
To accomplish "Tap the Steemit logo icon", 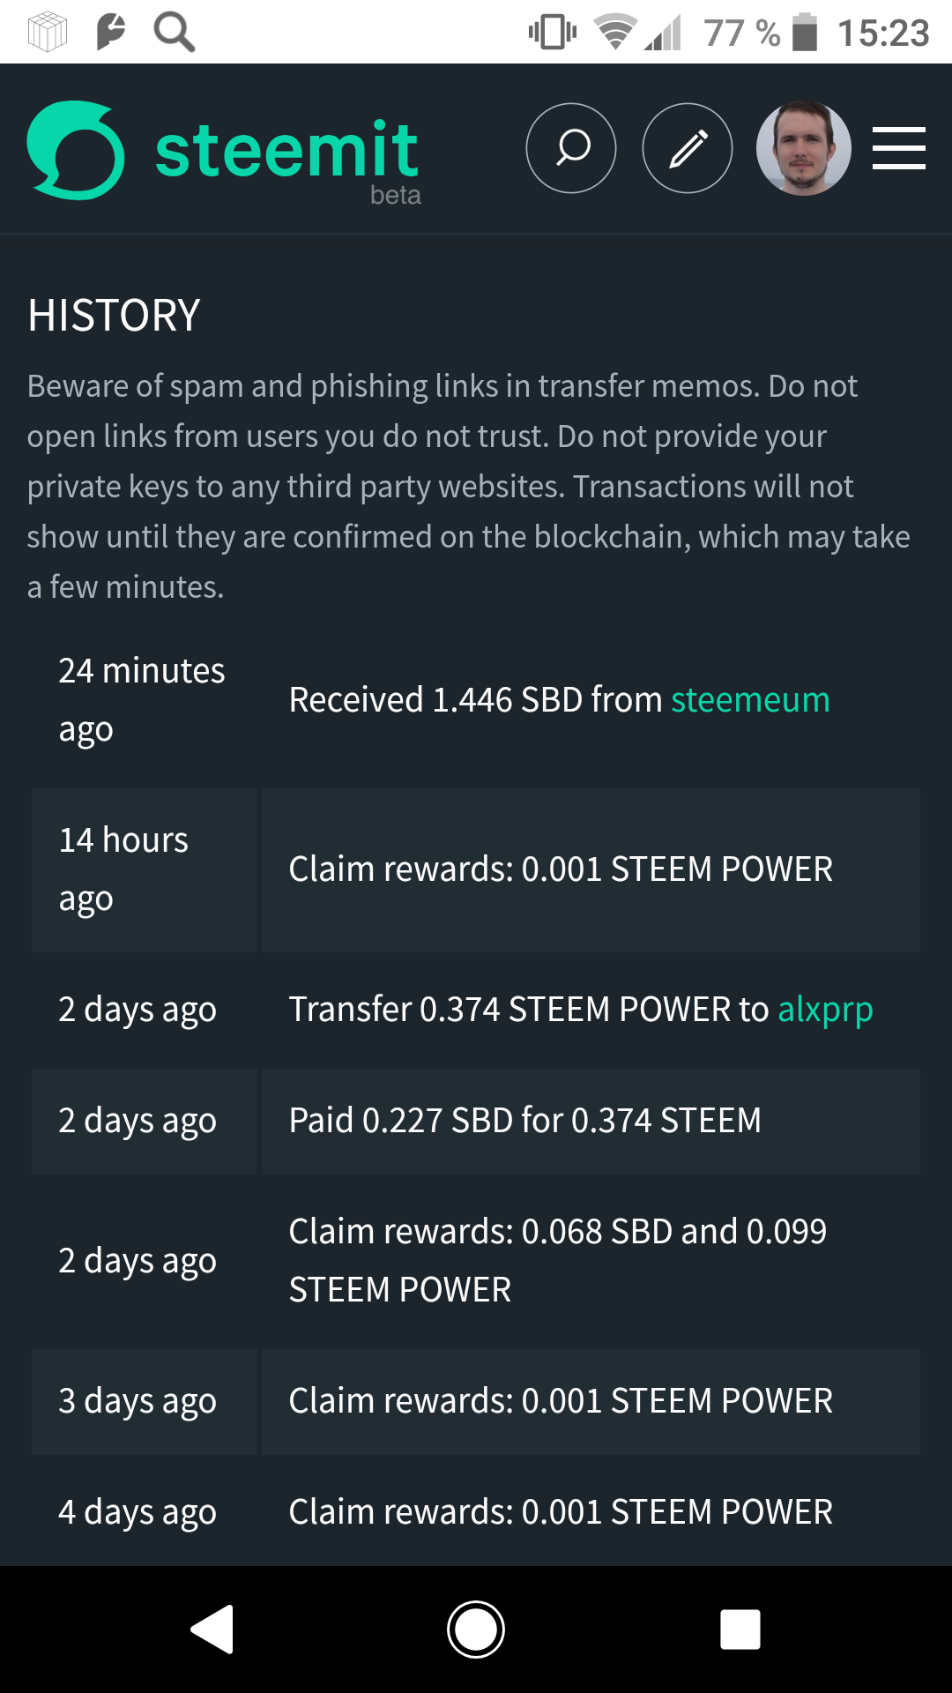I will coord(76,150).
